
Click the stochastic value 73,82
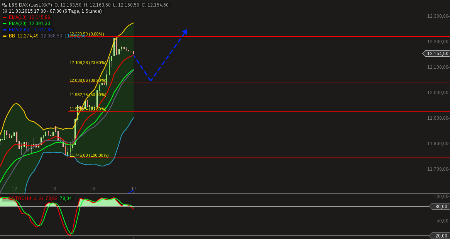(x=52, y=198)
